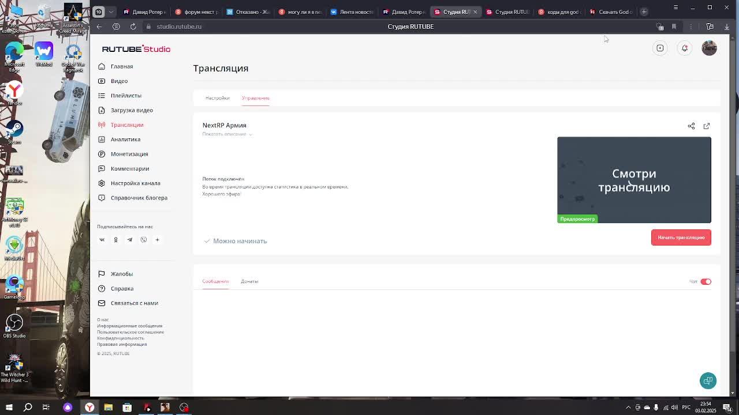The width and height of the screenshot is (739, 415).
Task: Open Пользовательское соглашение link
Action: (x=130, y=332)
